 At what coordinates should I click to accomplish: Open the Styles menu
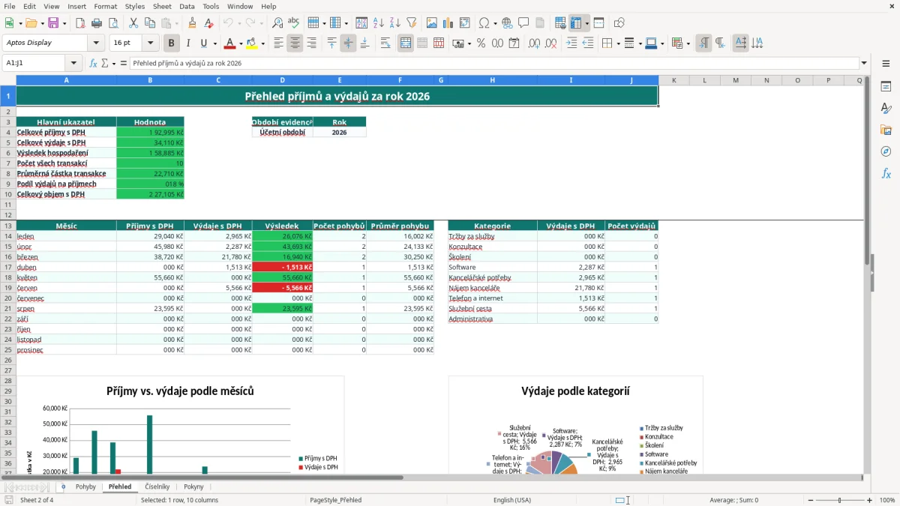click(135, 6)
